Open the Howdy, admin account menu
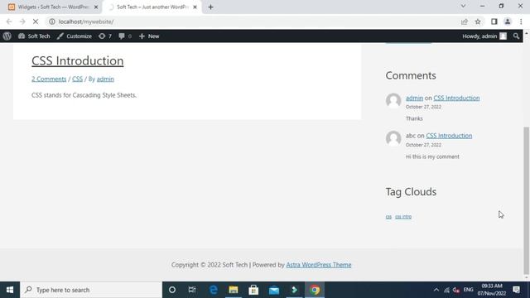Screen dimensions: 530x298 (484, 36)
